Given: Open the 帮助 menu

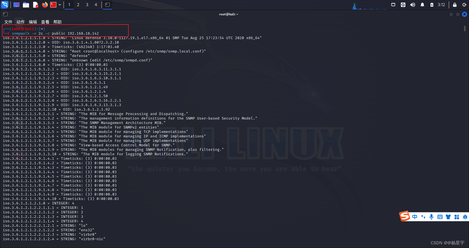Looking at the screenshot, I should point(58,22).
